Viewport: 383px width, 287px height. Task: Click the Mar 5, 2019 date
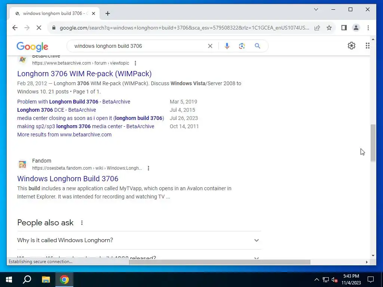tap(183, 102)
